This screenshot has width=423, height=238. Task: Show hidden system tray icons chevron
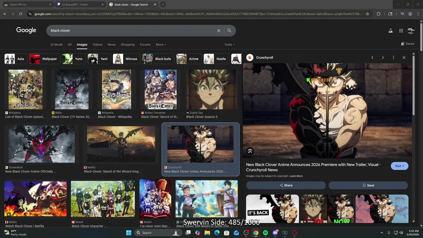click(382, 233)
